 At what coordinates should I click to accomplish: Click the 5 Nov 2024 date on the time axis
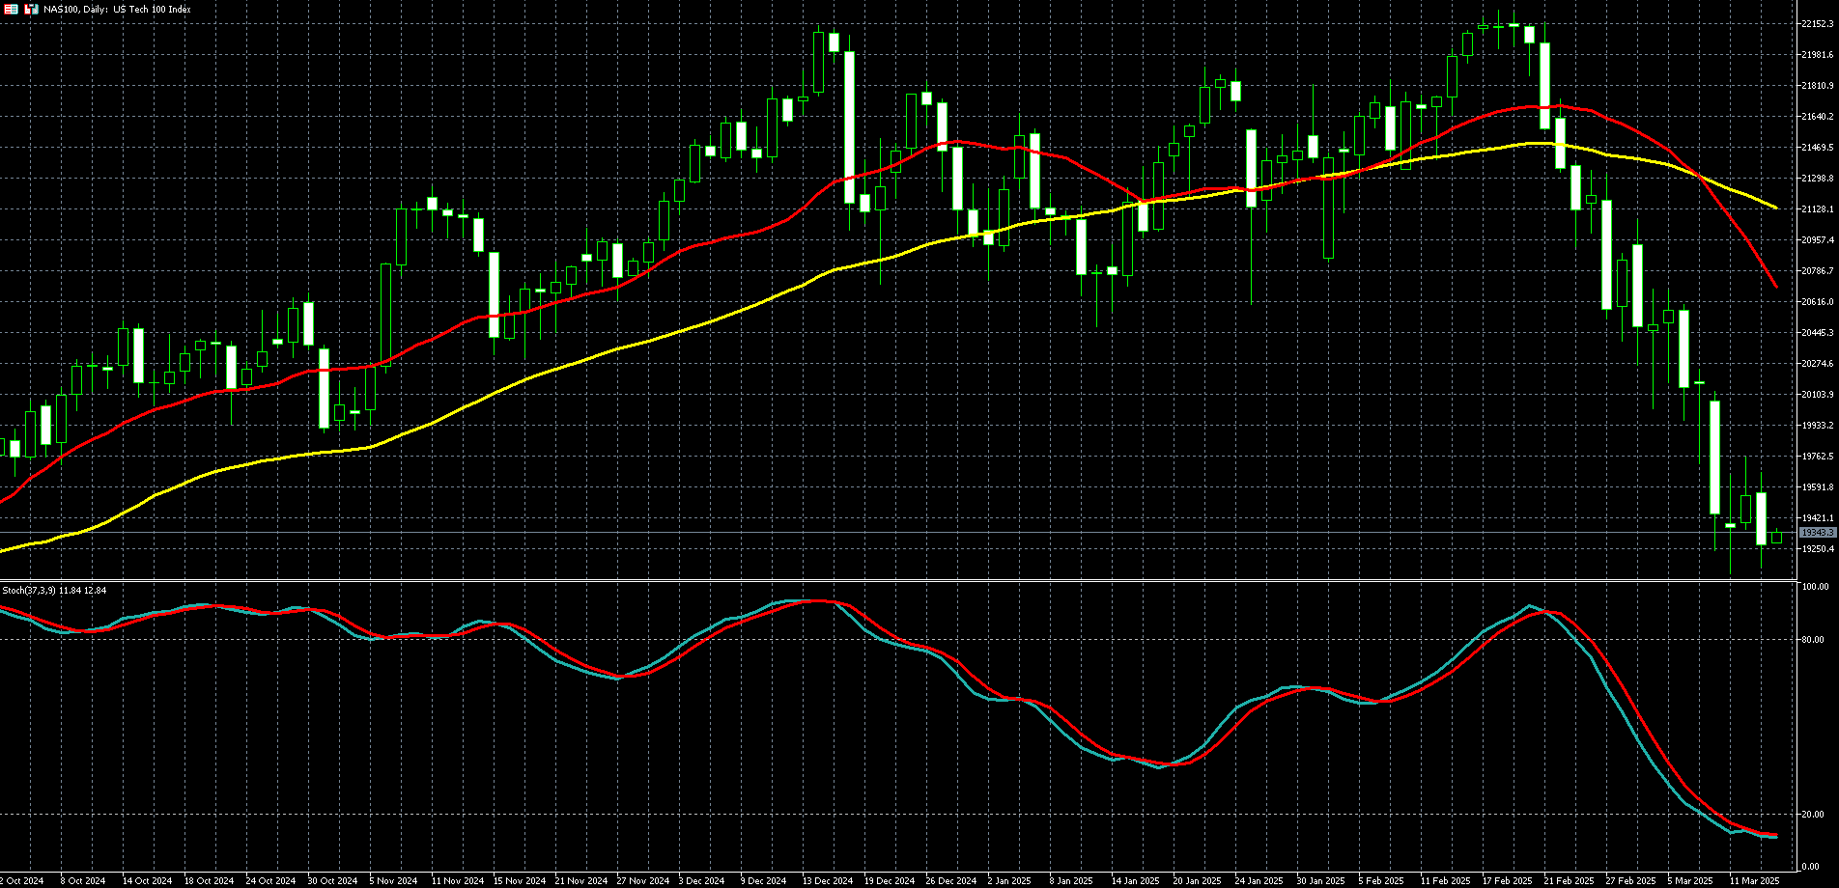click(393, 880)
